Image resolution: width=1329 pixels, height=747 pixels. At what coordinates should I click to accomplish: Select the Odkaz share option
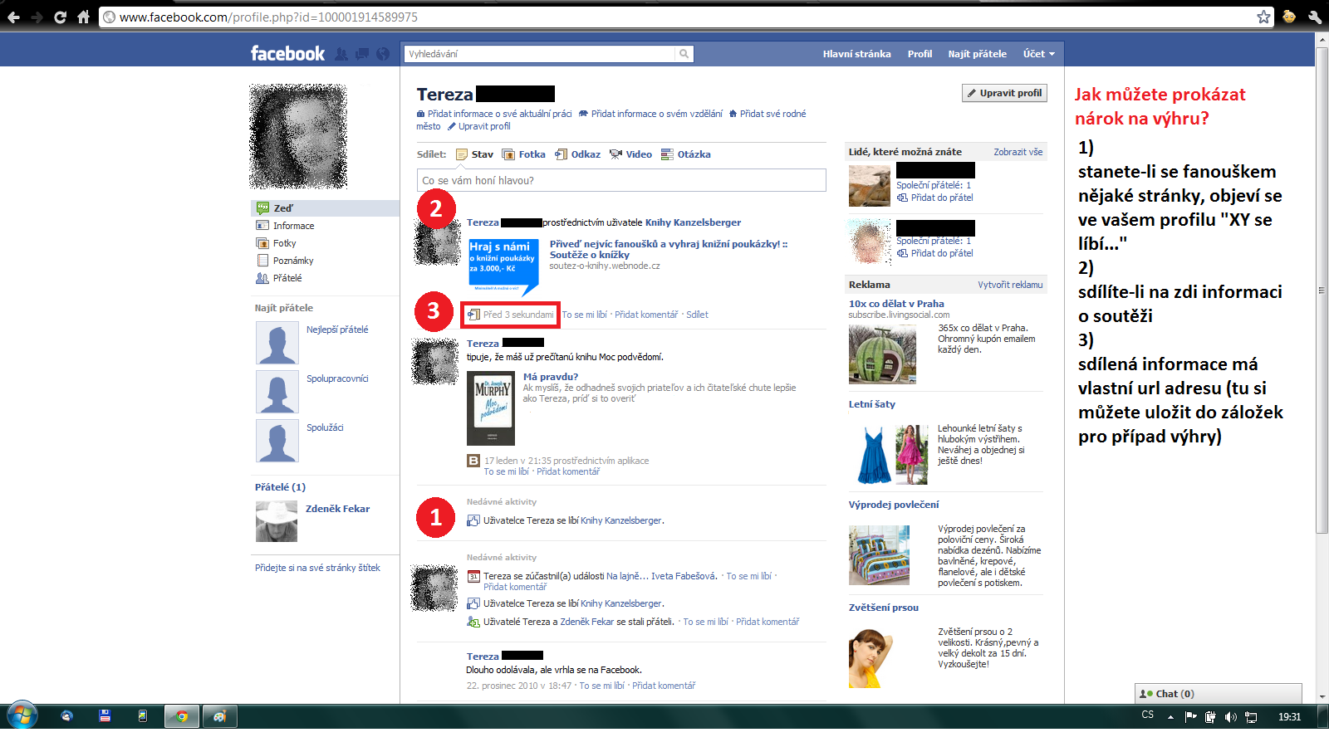click(578, 154)
